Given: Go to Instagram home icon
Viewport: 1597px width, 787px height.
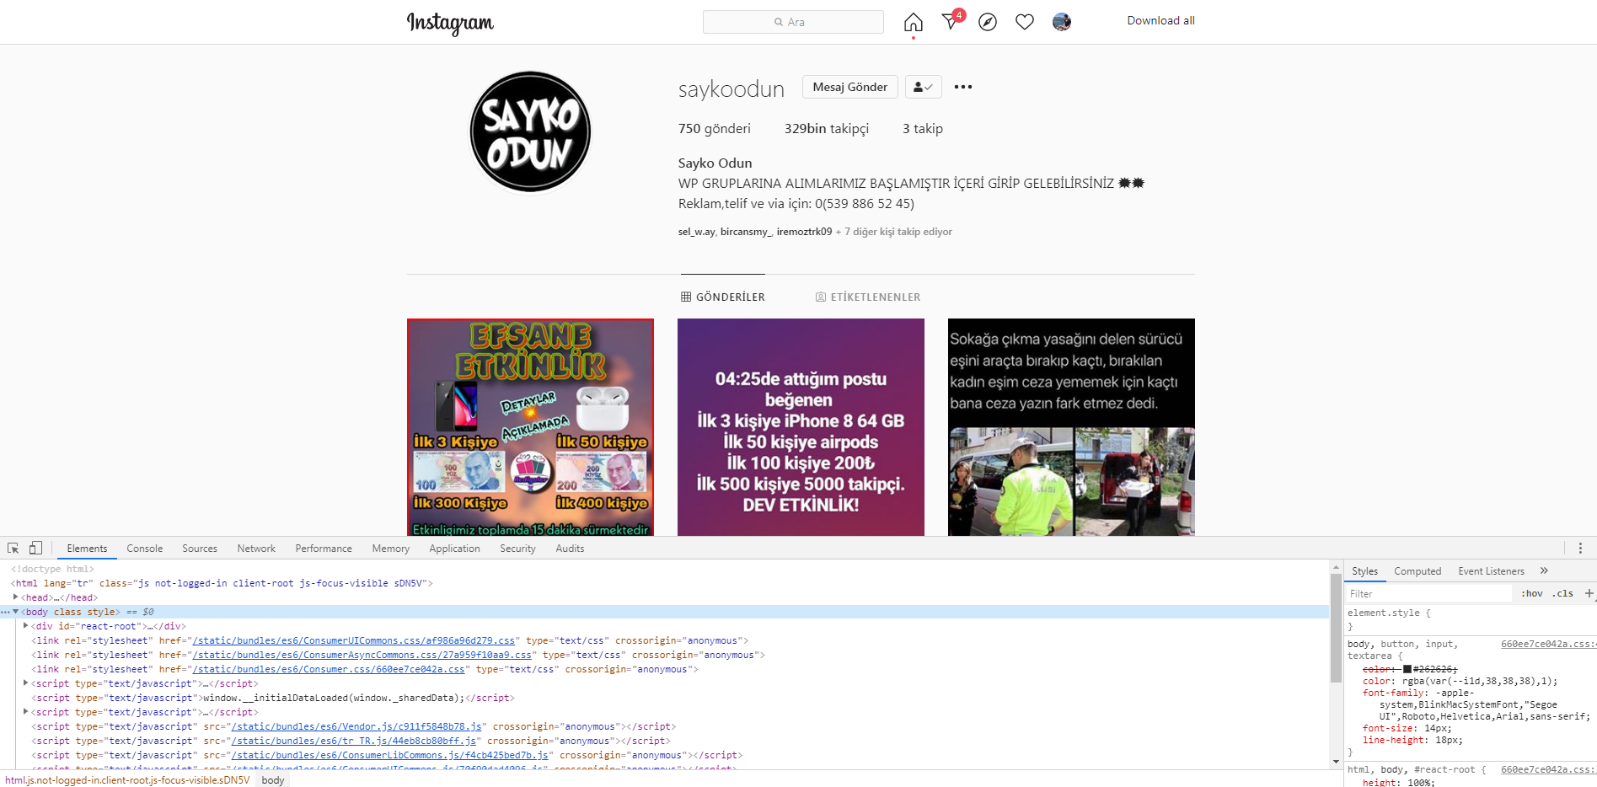Looking at the screenshot, I should (x=913, y=22).
